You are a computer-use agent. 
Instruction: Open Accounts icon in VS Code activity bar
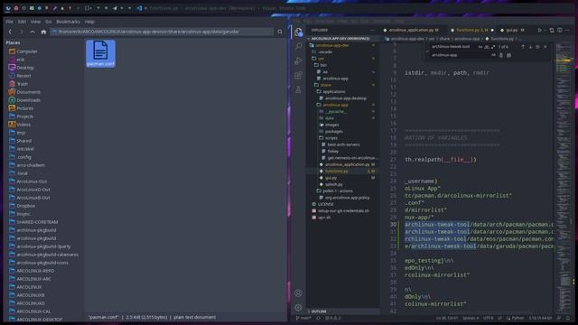tap(299, 292)
